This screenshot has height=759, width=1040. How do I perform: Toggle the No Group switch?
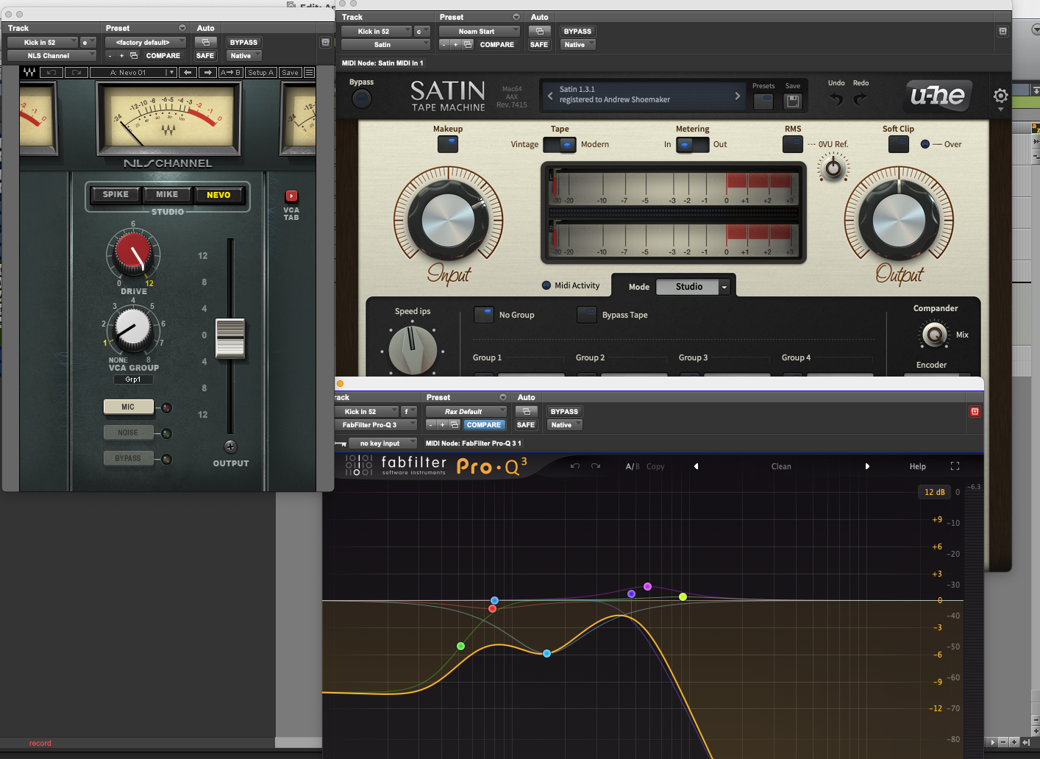[484, 315]
